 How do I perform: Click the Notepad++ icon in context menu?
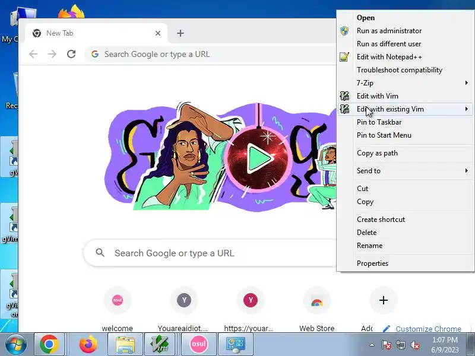[344, 56]
